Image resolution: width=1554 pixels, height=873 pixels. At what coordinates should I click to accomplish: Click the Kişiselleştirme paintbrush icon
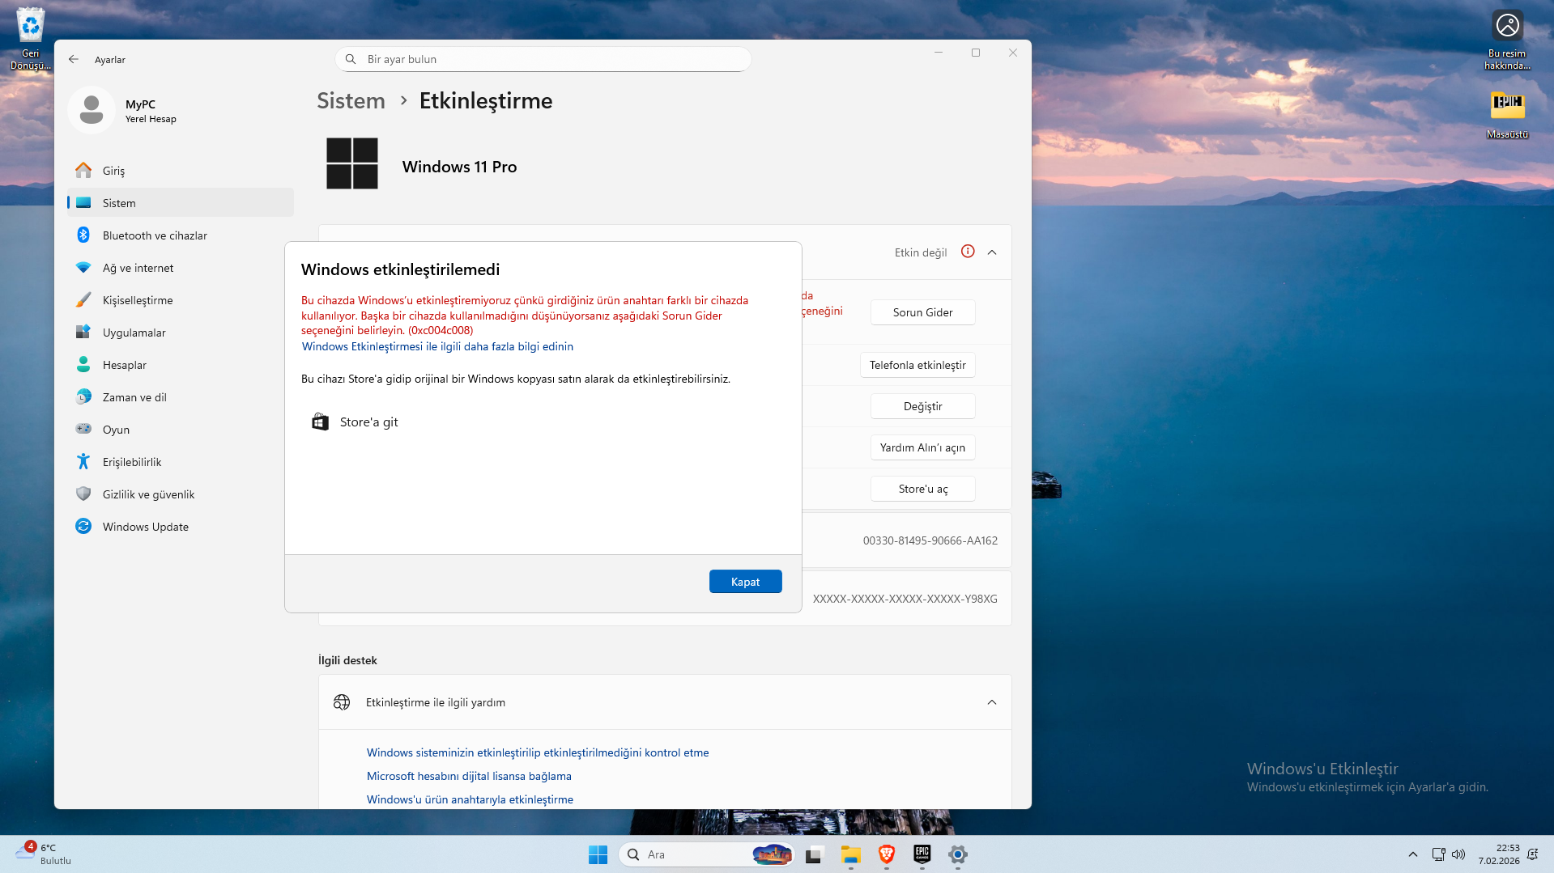[x=83, y=300]
